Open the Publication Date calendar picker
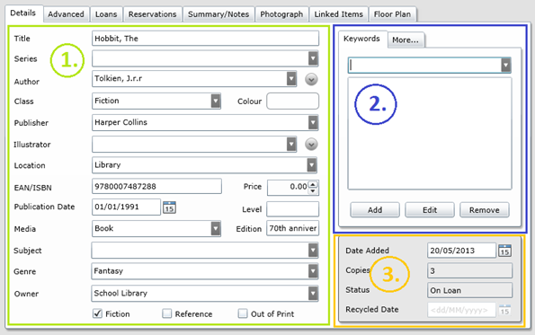The image size is (535, 335). click(169, 207)
